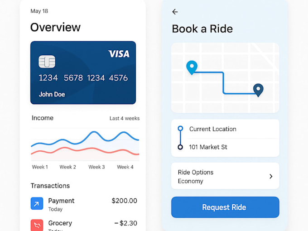Image resolution: width=308 pixels, height=231 pixels.
Task: Click the blue income line peak
Action: 95,132
